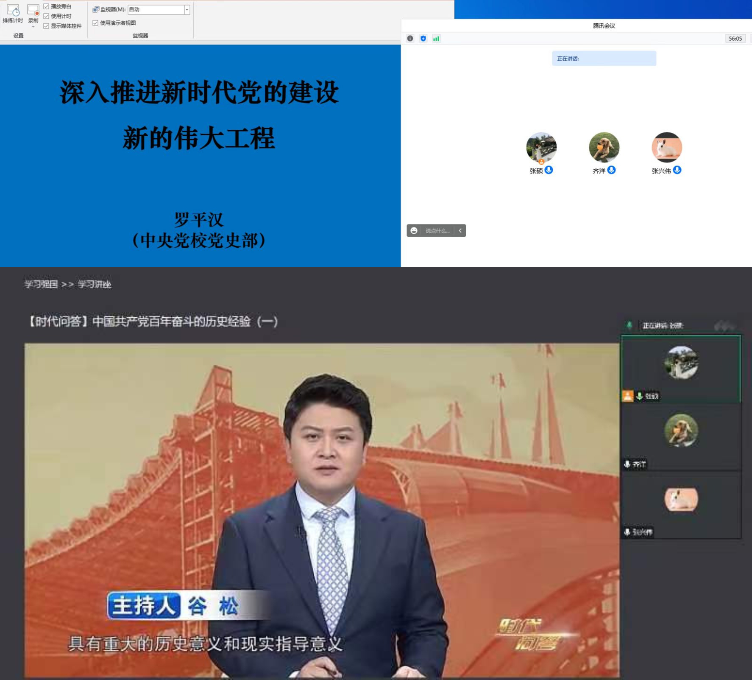
Task: Click the meeting info icon in 腾讯会议
Action: click(410, 39)
